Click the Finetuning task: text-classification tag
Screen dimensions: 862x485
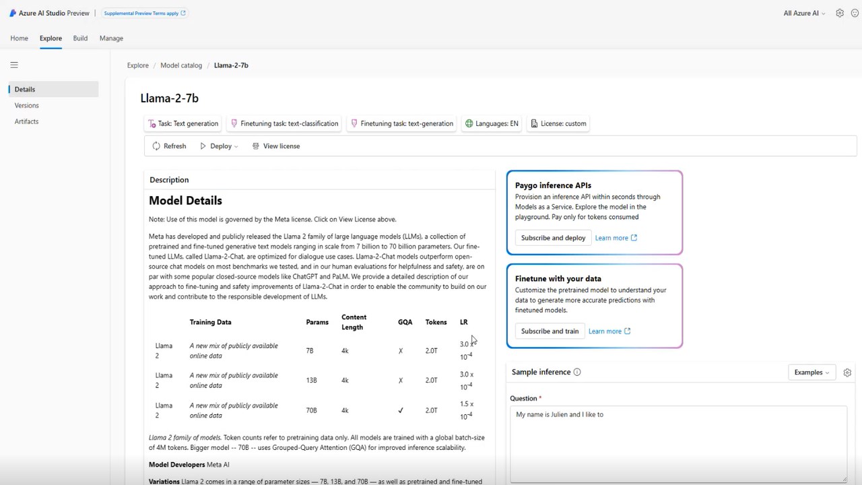(284, 123)
